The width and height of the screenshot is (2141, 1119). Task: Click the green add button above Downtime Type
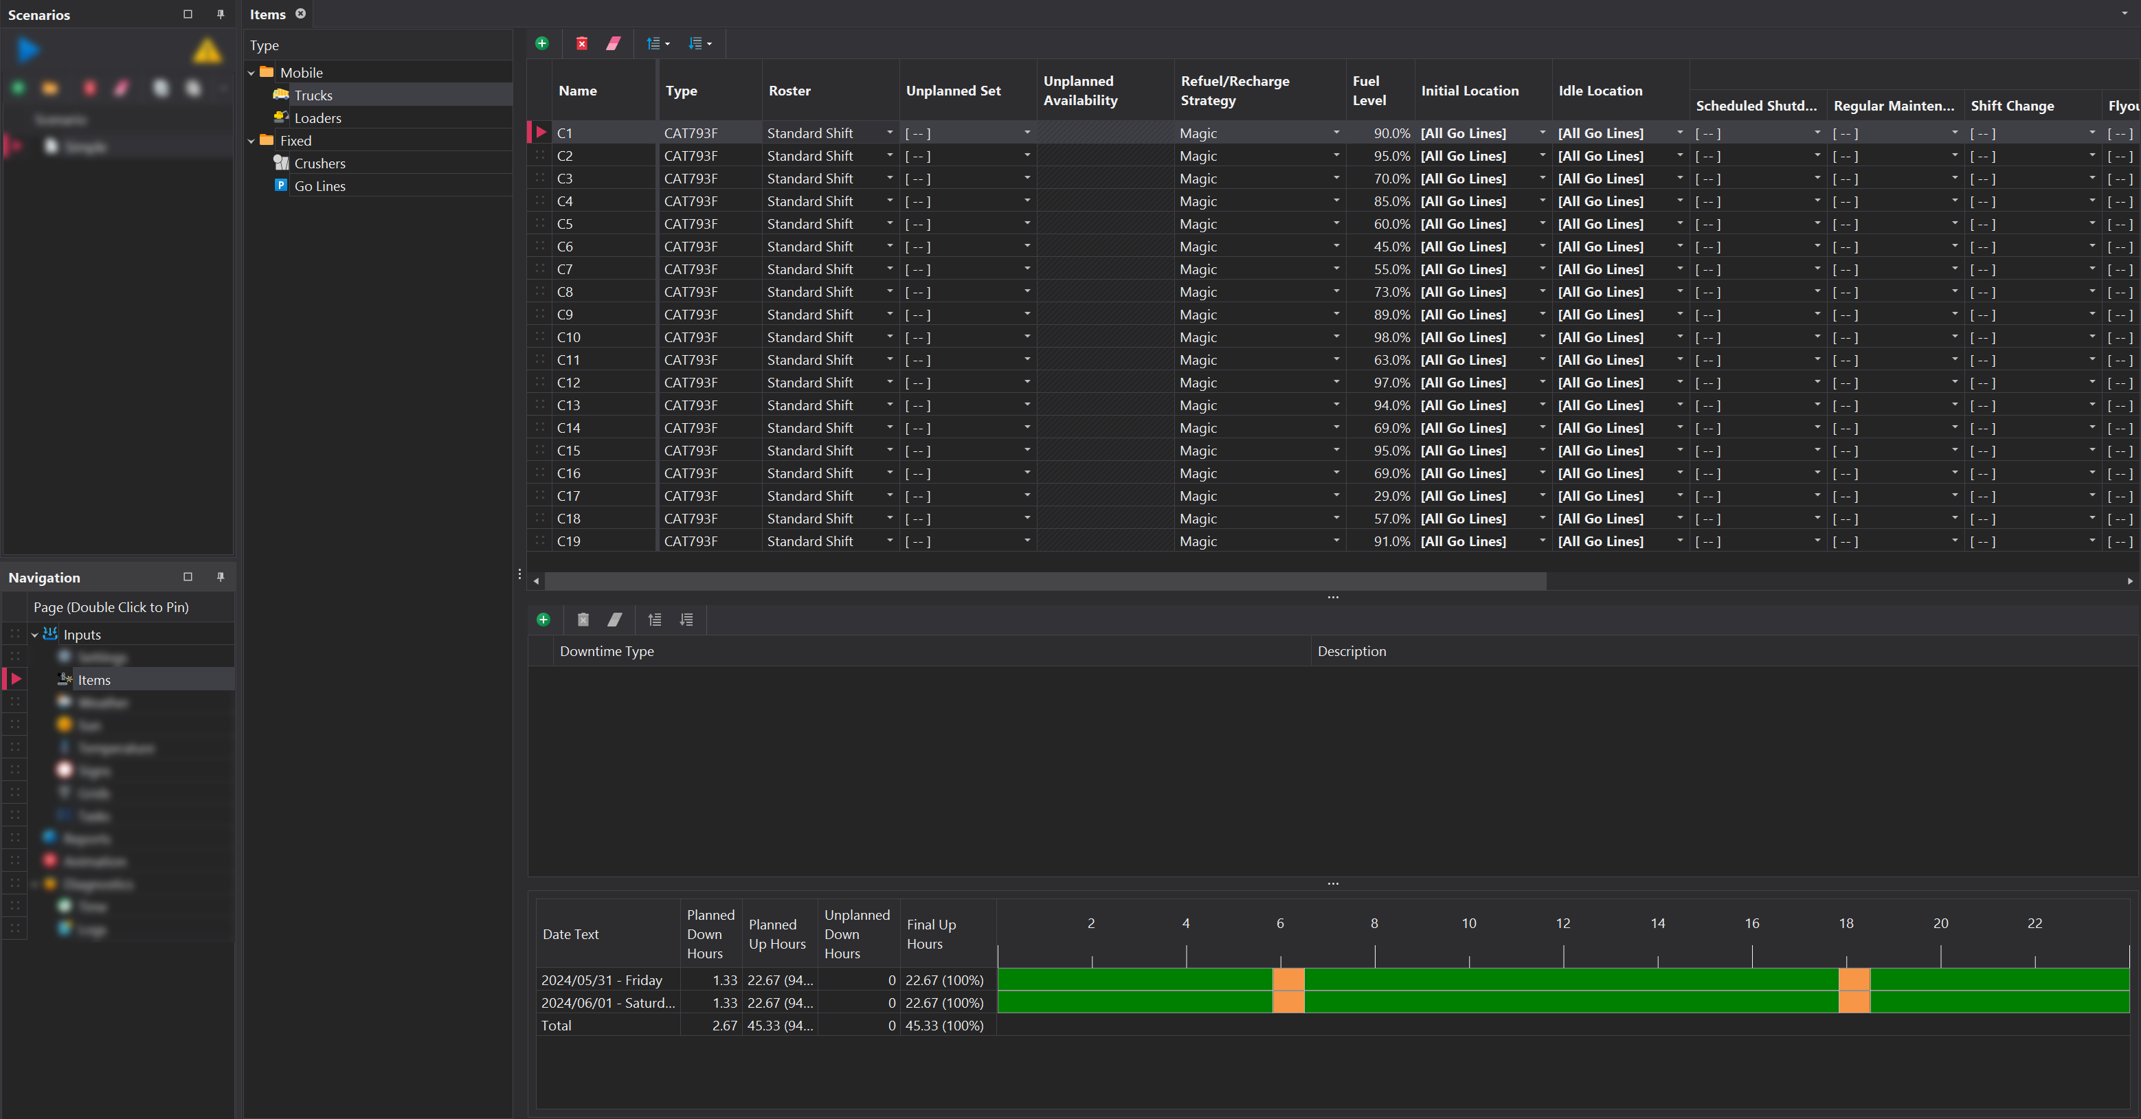543,620
